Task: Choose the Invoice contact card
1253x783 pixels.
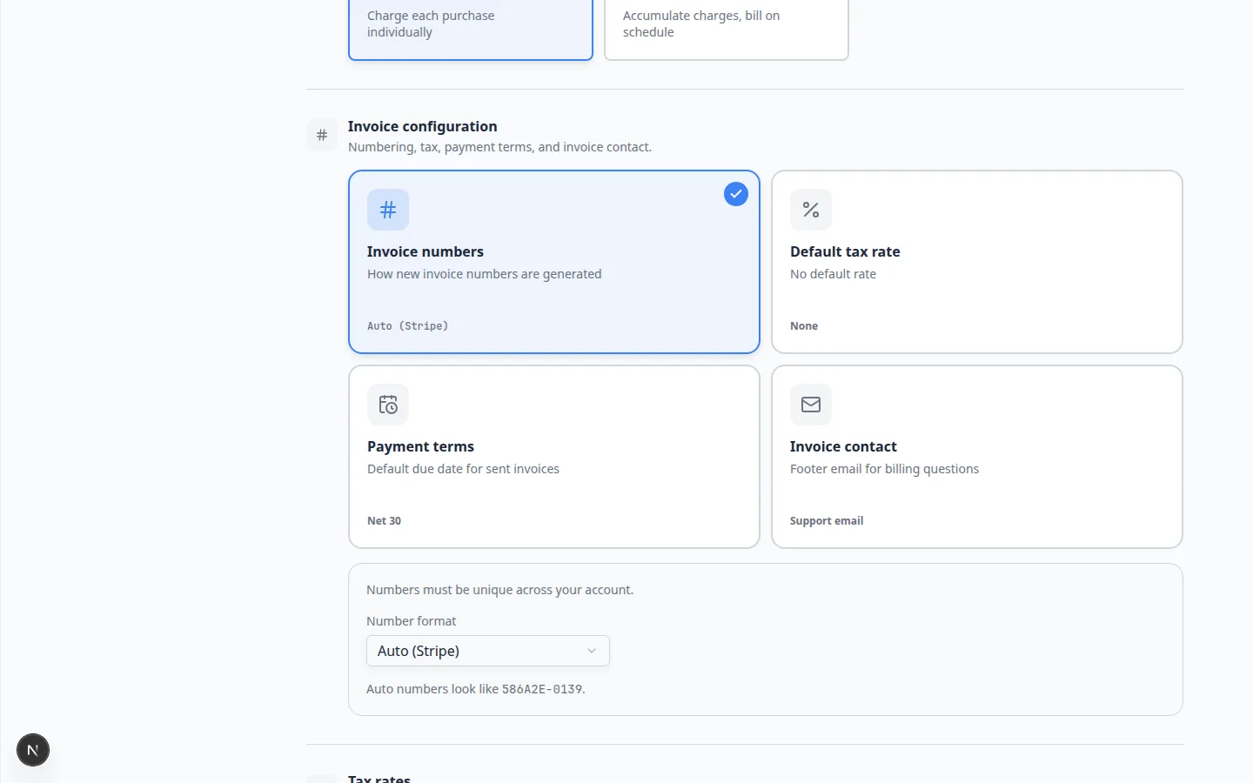Action: tap(977, 457)
